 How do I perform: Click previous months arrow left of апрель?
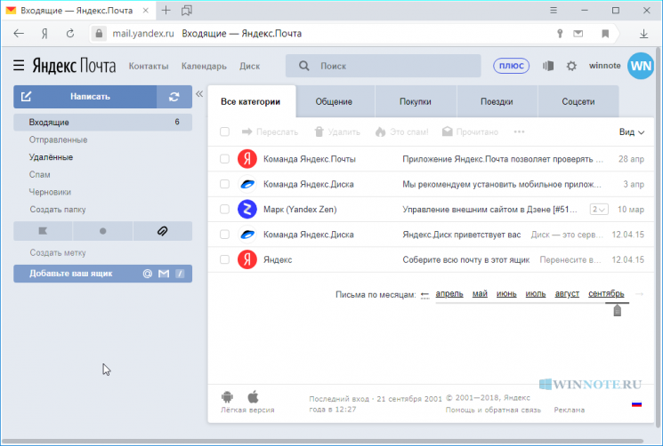click(x=425, y=295)
